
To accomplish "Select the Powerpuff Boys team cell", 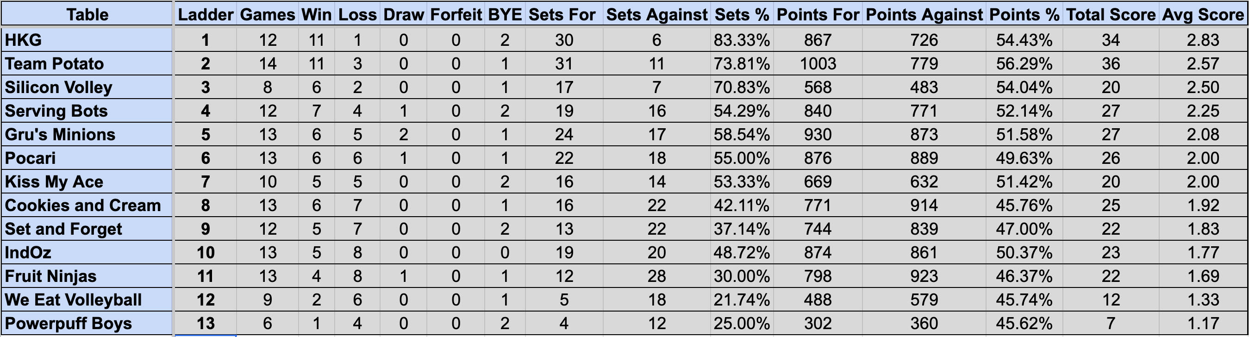I will (x=87, y=324).
